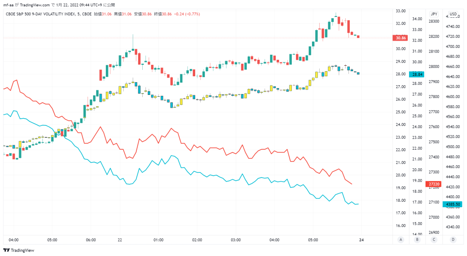Select the scale B marker
The height and width of the screenshot is (256, 467).
(417, 240)
